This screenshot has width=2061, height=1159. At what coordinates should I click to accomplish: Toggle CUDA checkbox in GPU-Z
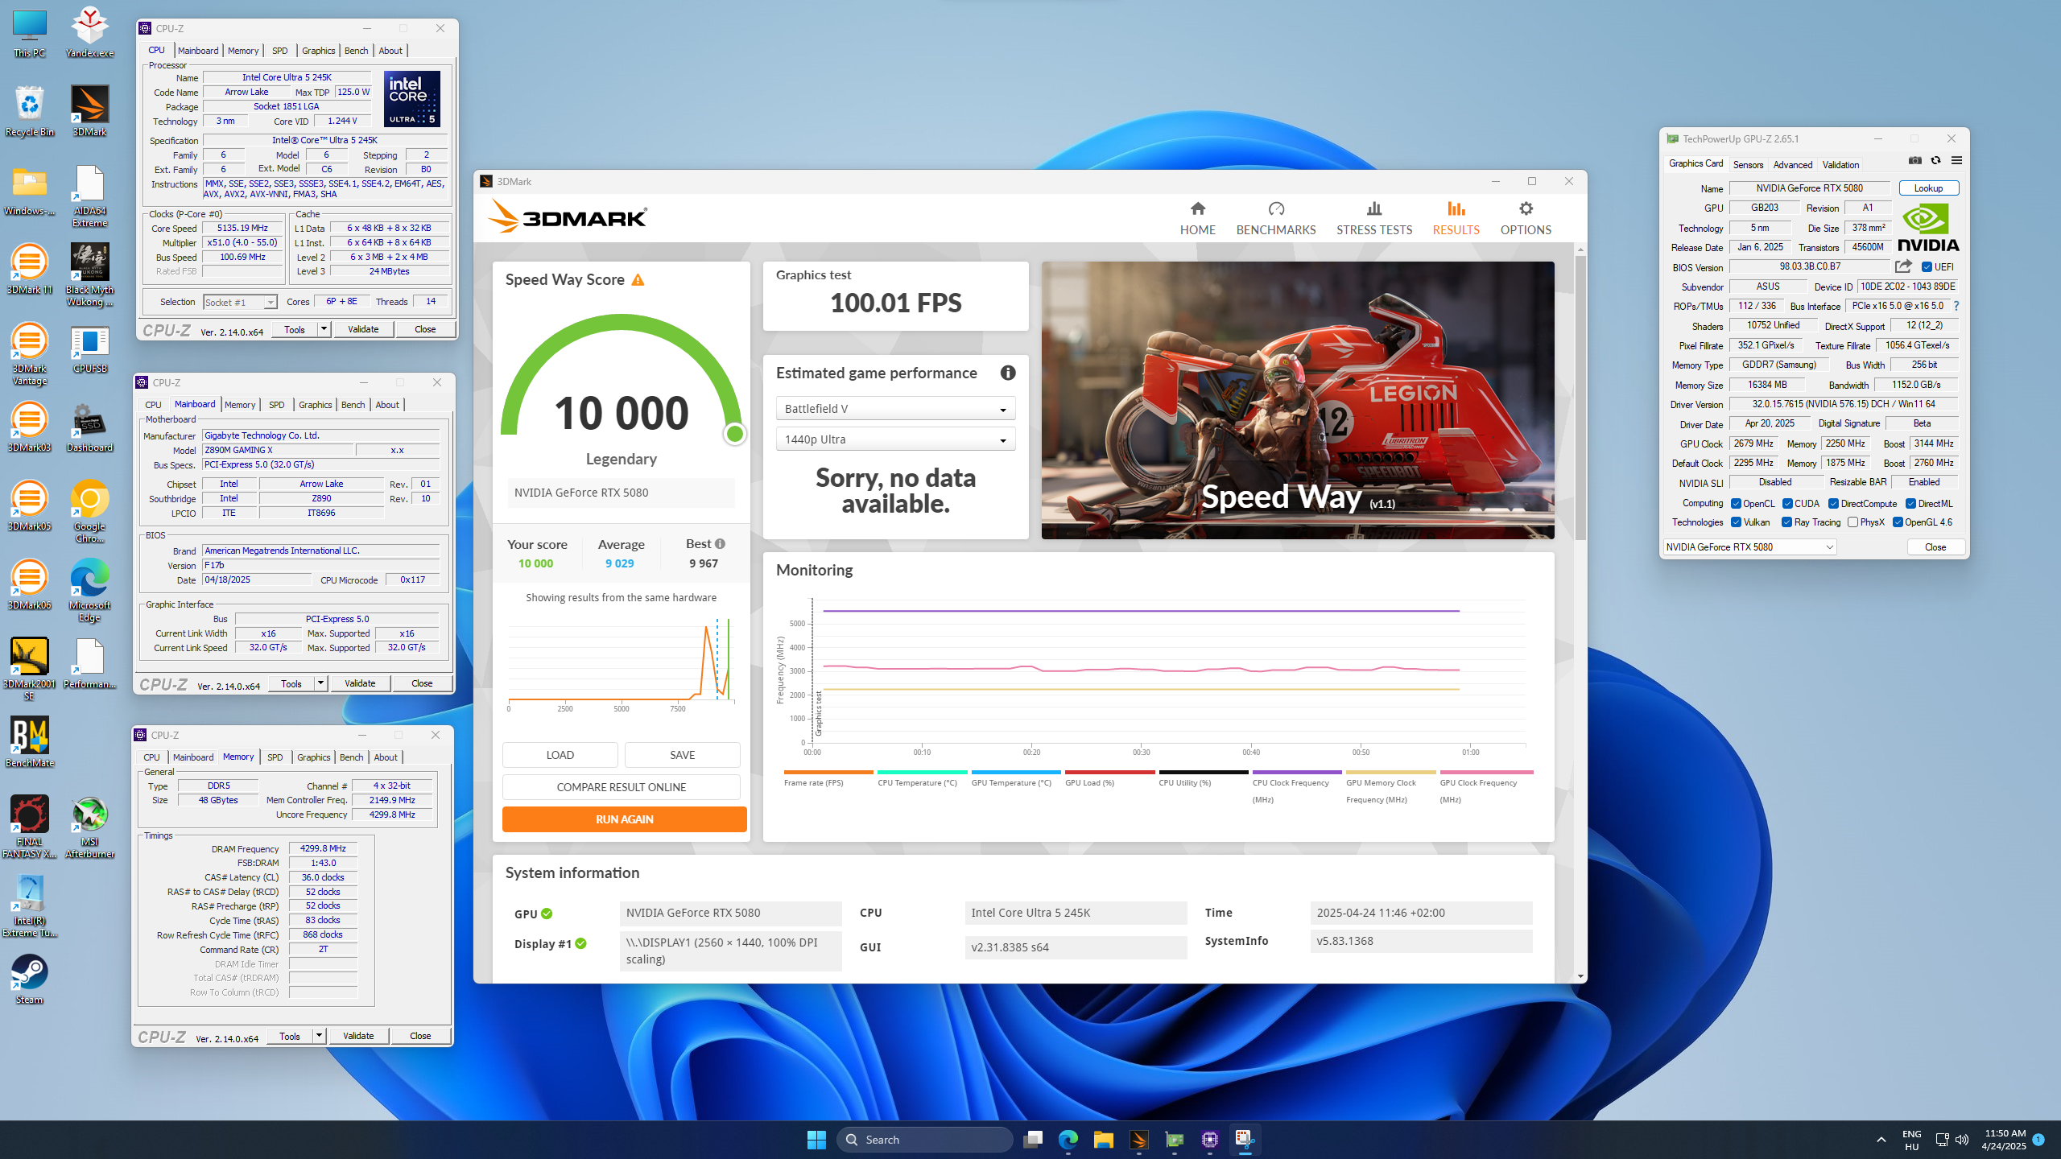[x=1787, y=504]
